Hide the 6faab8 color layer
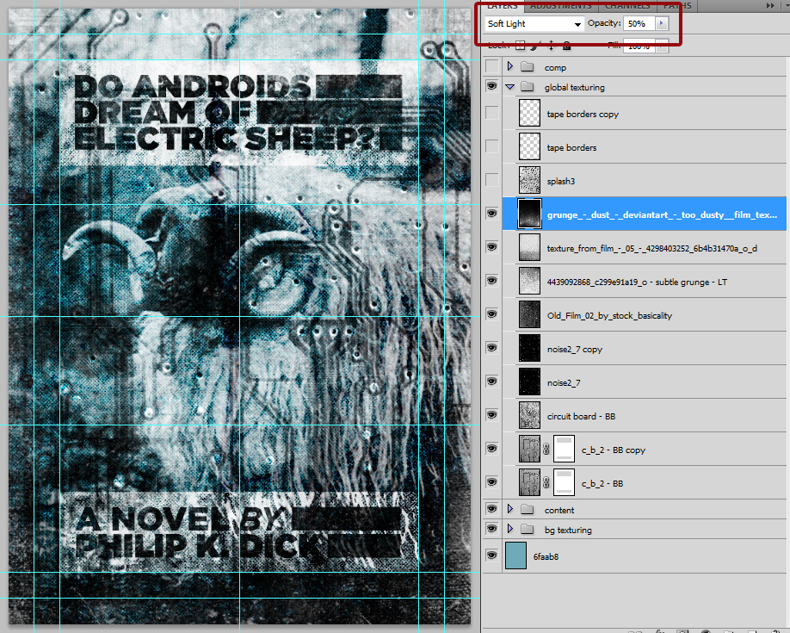790x633 pixels. point(491,555)
